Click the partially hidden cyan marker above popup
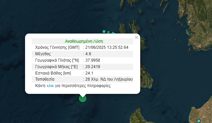212x123 pixels. point(113,33)
